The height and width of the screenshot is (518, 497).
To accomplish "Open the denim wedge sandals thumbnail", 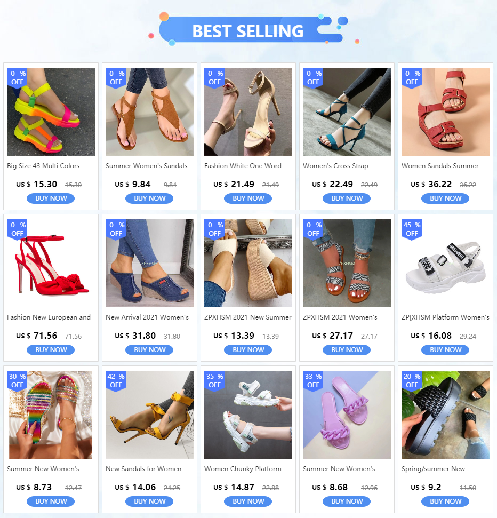I will click(150, 264).
